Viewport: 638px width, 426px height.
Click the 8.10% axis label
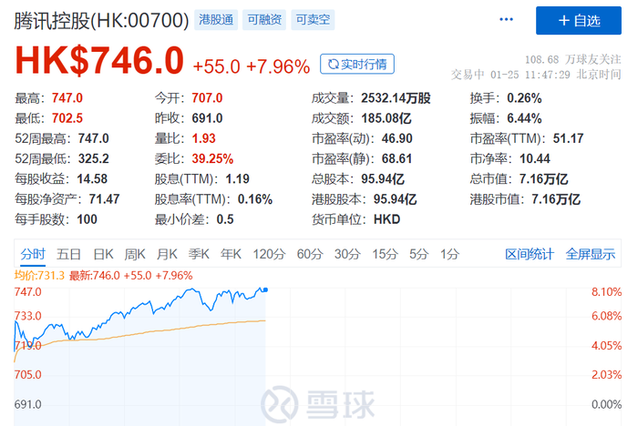tap(606, 292)
